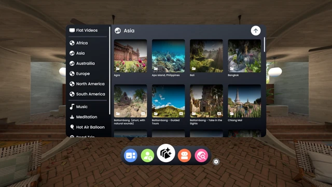Click the blue gallery dock icon
This screenshot has width=332, height=187.
point(130,155)
